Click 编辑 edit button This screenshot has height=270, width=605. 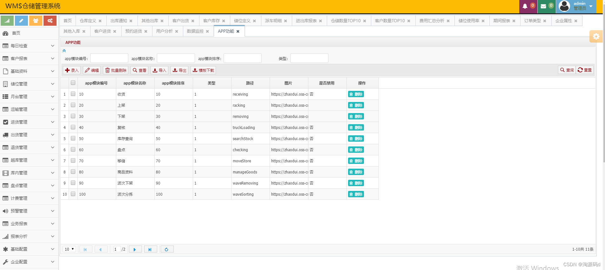coord(92,70)
